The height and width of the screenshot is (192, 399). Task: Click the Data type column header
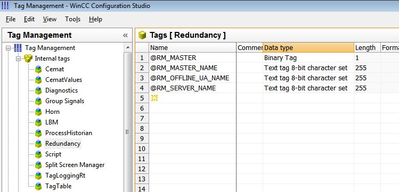pos(308,48)
